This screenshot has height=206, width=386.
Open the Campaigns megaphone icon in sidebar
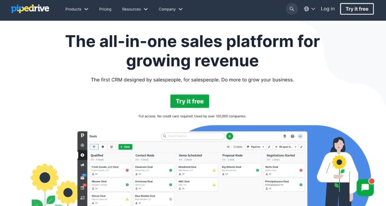[x=83, y=165]
